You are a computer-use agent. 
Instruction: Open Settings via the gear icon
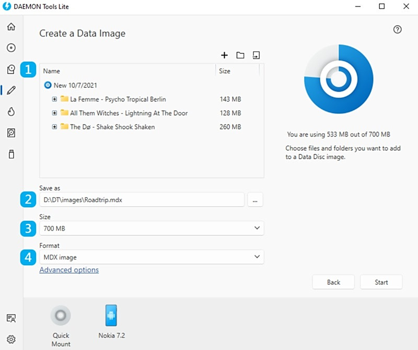point(11,339)
